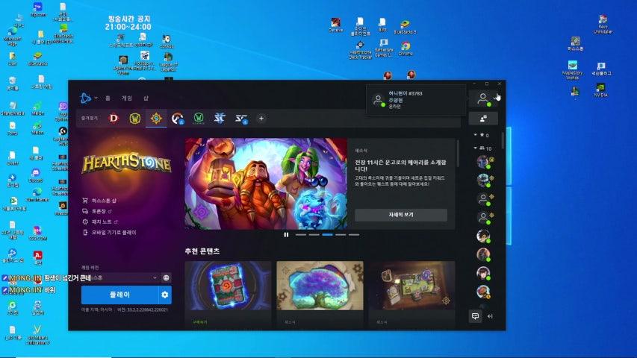Jump to the third highlighted carousel indicator
637x358 pixels.
tap(327, 235)
